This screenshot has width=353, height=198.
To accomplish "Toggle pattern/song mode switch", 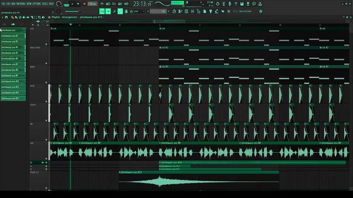I will (x=66, y=4).
